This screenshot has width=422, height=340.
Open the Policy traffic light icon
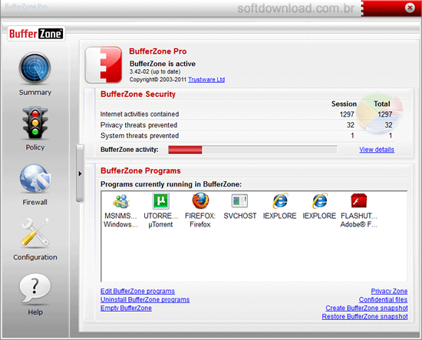point(35,123)
